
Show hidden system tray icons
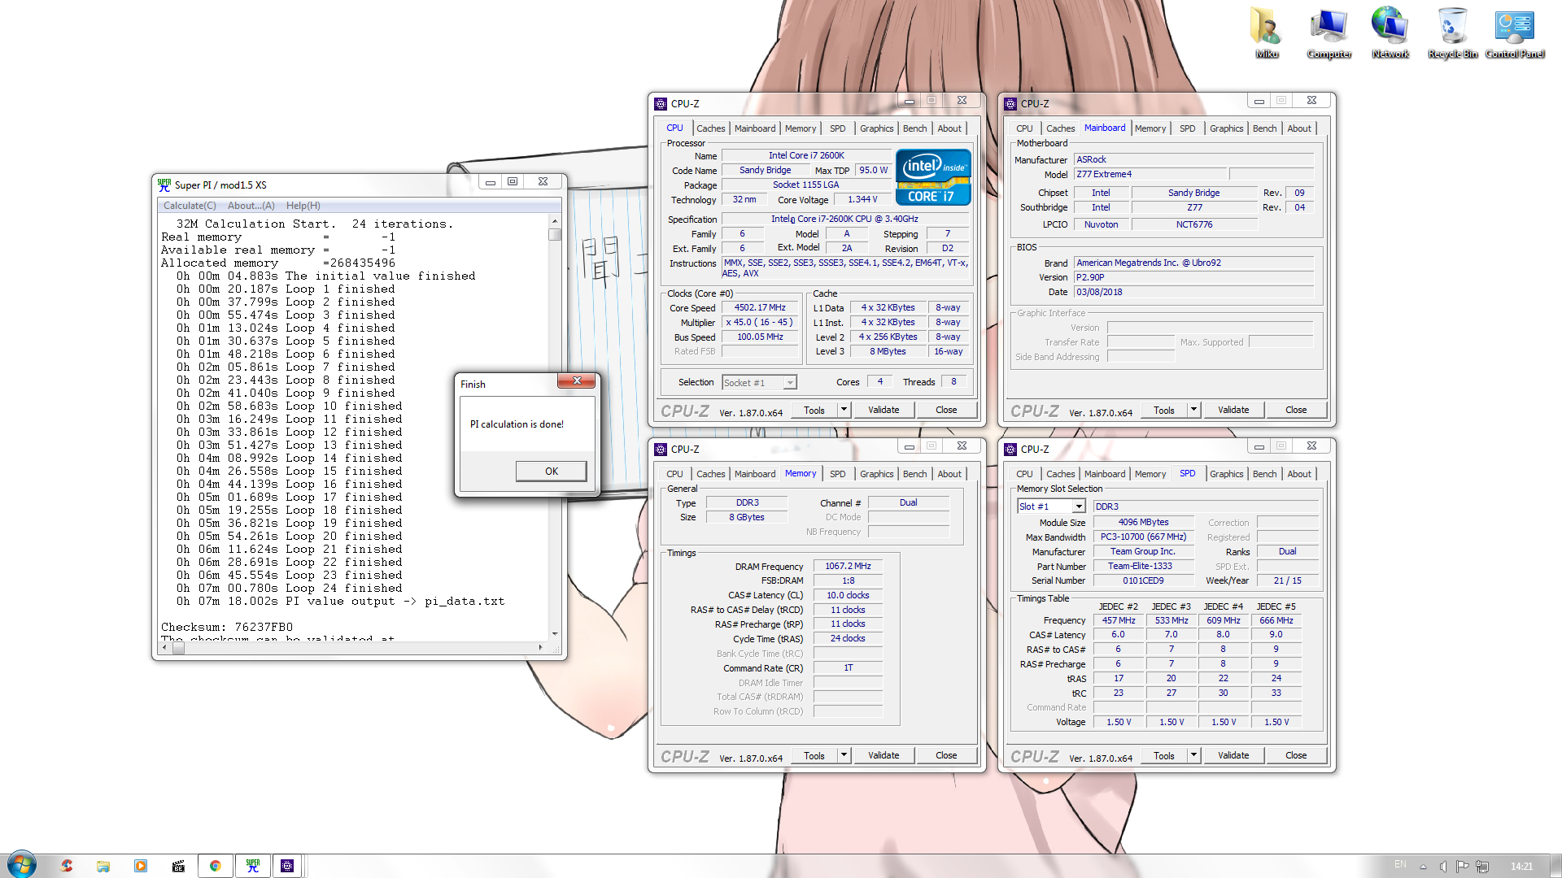(1423, 867)
